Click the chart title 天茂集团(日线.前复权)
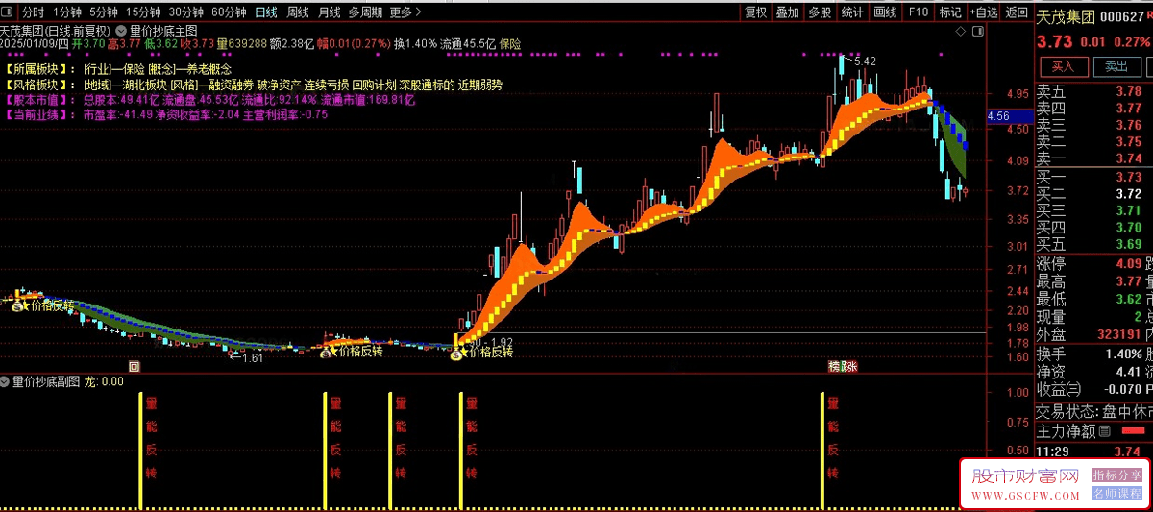The image size is (1153, 512). tap(56, 30)
